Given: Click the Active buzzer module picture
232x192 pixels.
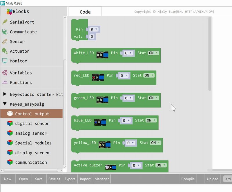Looking at the screenshot, I should (x=110, y=167).
